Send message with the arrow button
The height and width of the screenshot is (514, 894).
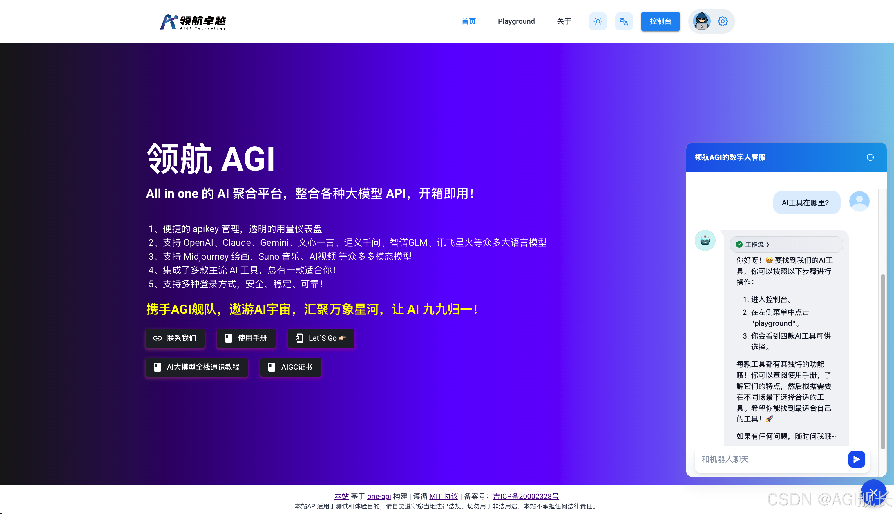(856, 459)
